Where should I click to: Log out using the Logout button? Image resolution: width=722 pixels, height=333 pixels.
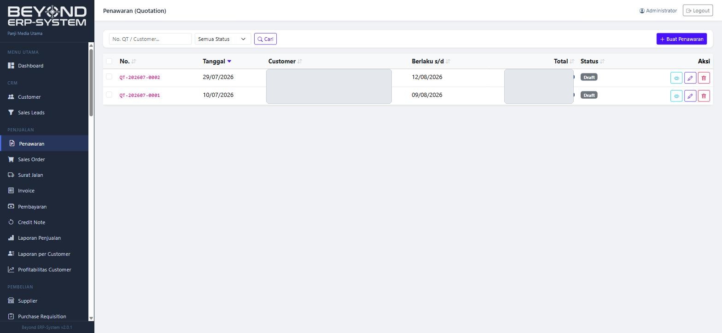pyautogui.click(x=698, y=11)
